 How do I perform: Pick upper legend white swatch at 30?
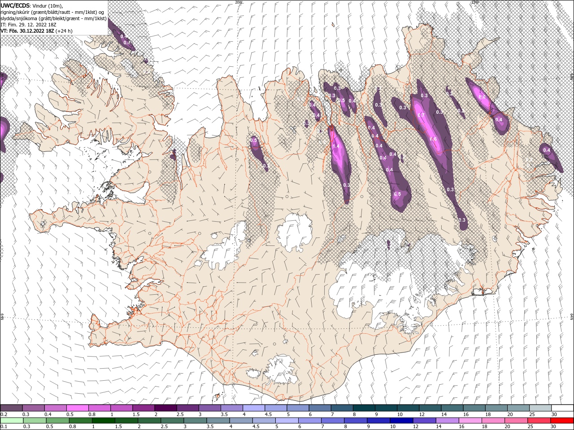pyautogui.click(x=562, y=408)
